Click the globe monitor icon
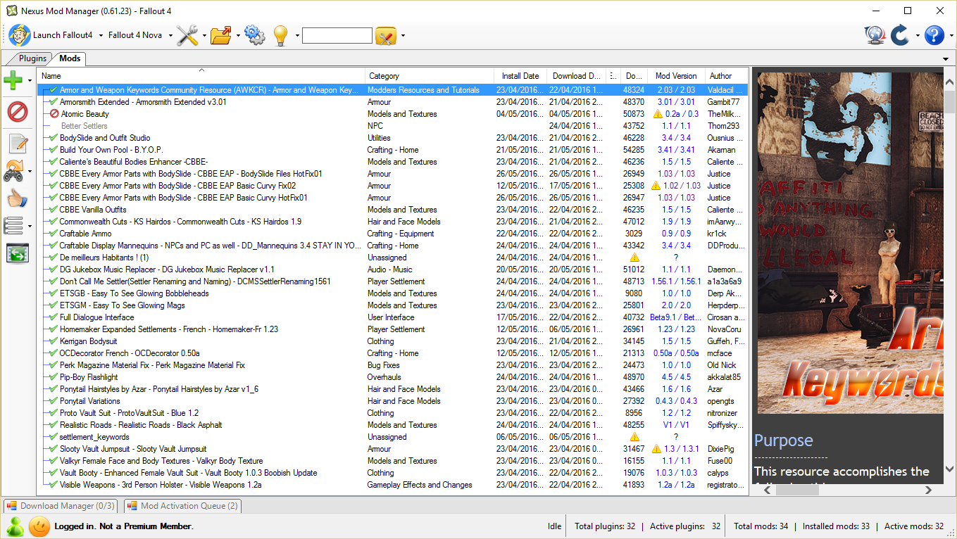Screen dimensions: 957x539 pyautogui.click(x=875, y=35)
